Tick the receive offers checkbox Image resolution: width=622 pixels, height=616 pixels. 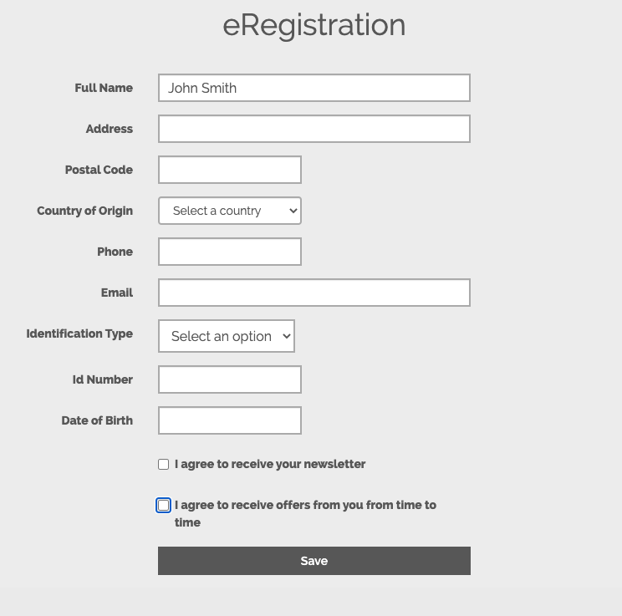click(x=163, y=506)
